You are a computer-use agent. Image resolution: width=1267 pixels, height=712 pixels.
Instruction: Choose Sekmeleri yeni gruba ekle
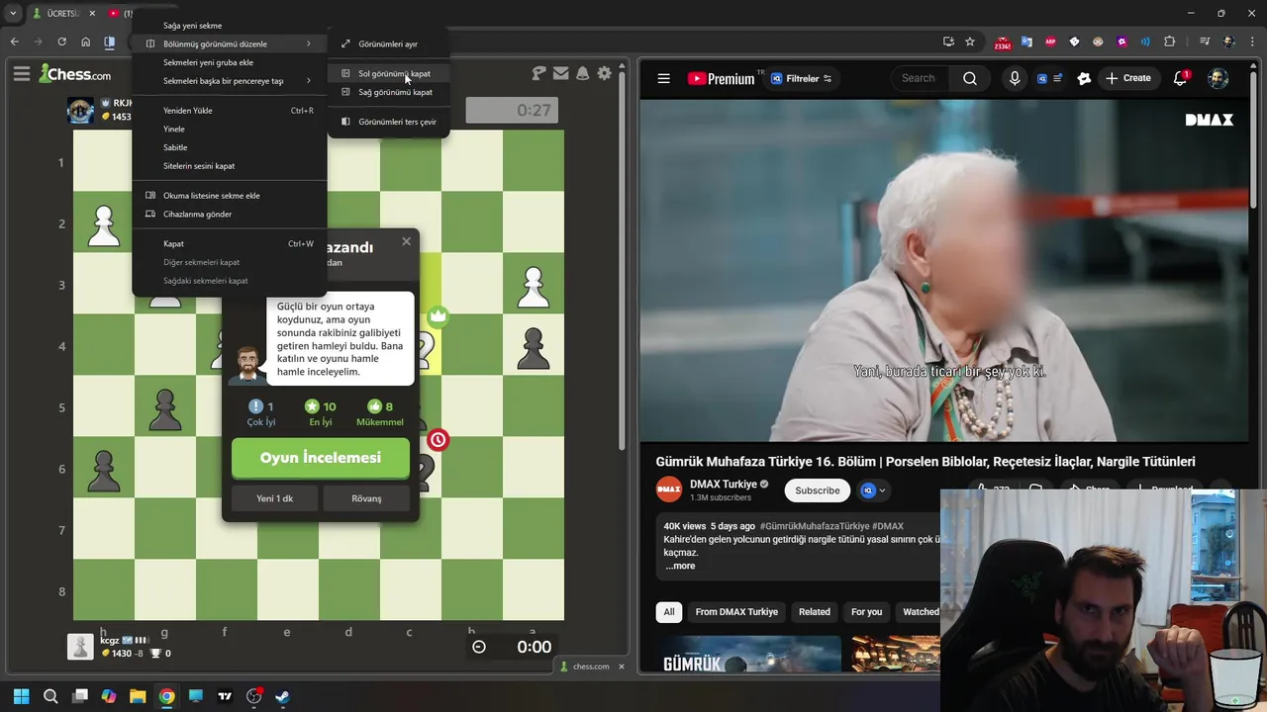230,62
